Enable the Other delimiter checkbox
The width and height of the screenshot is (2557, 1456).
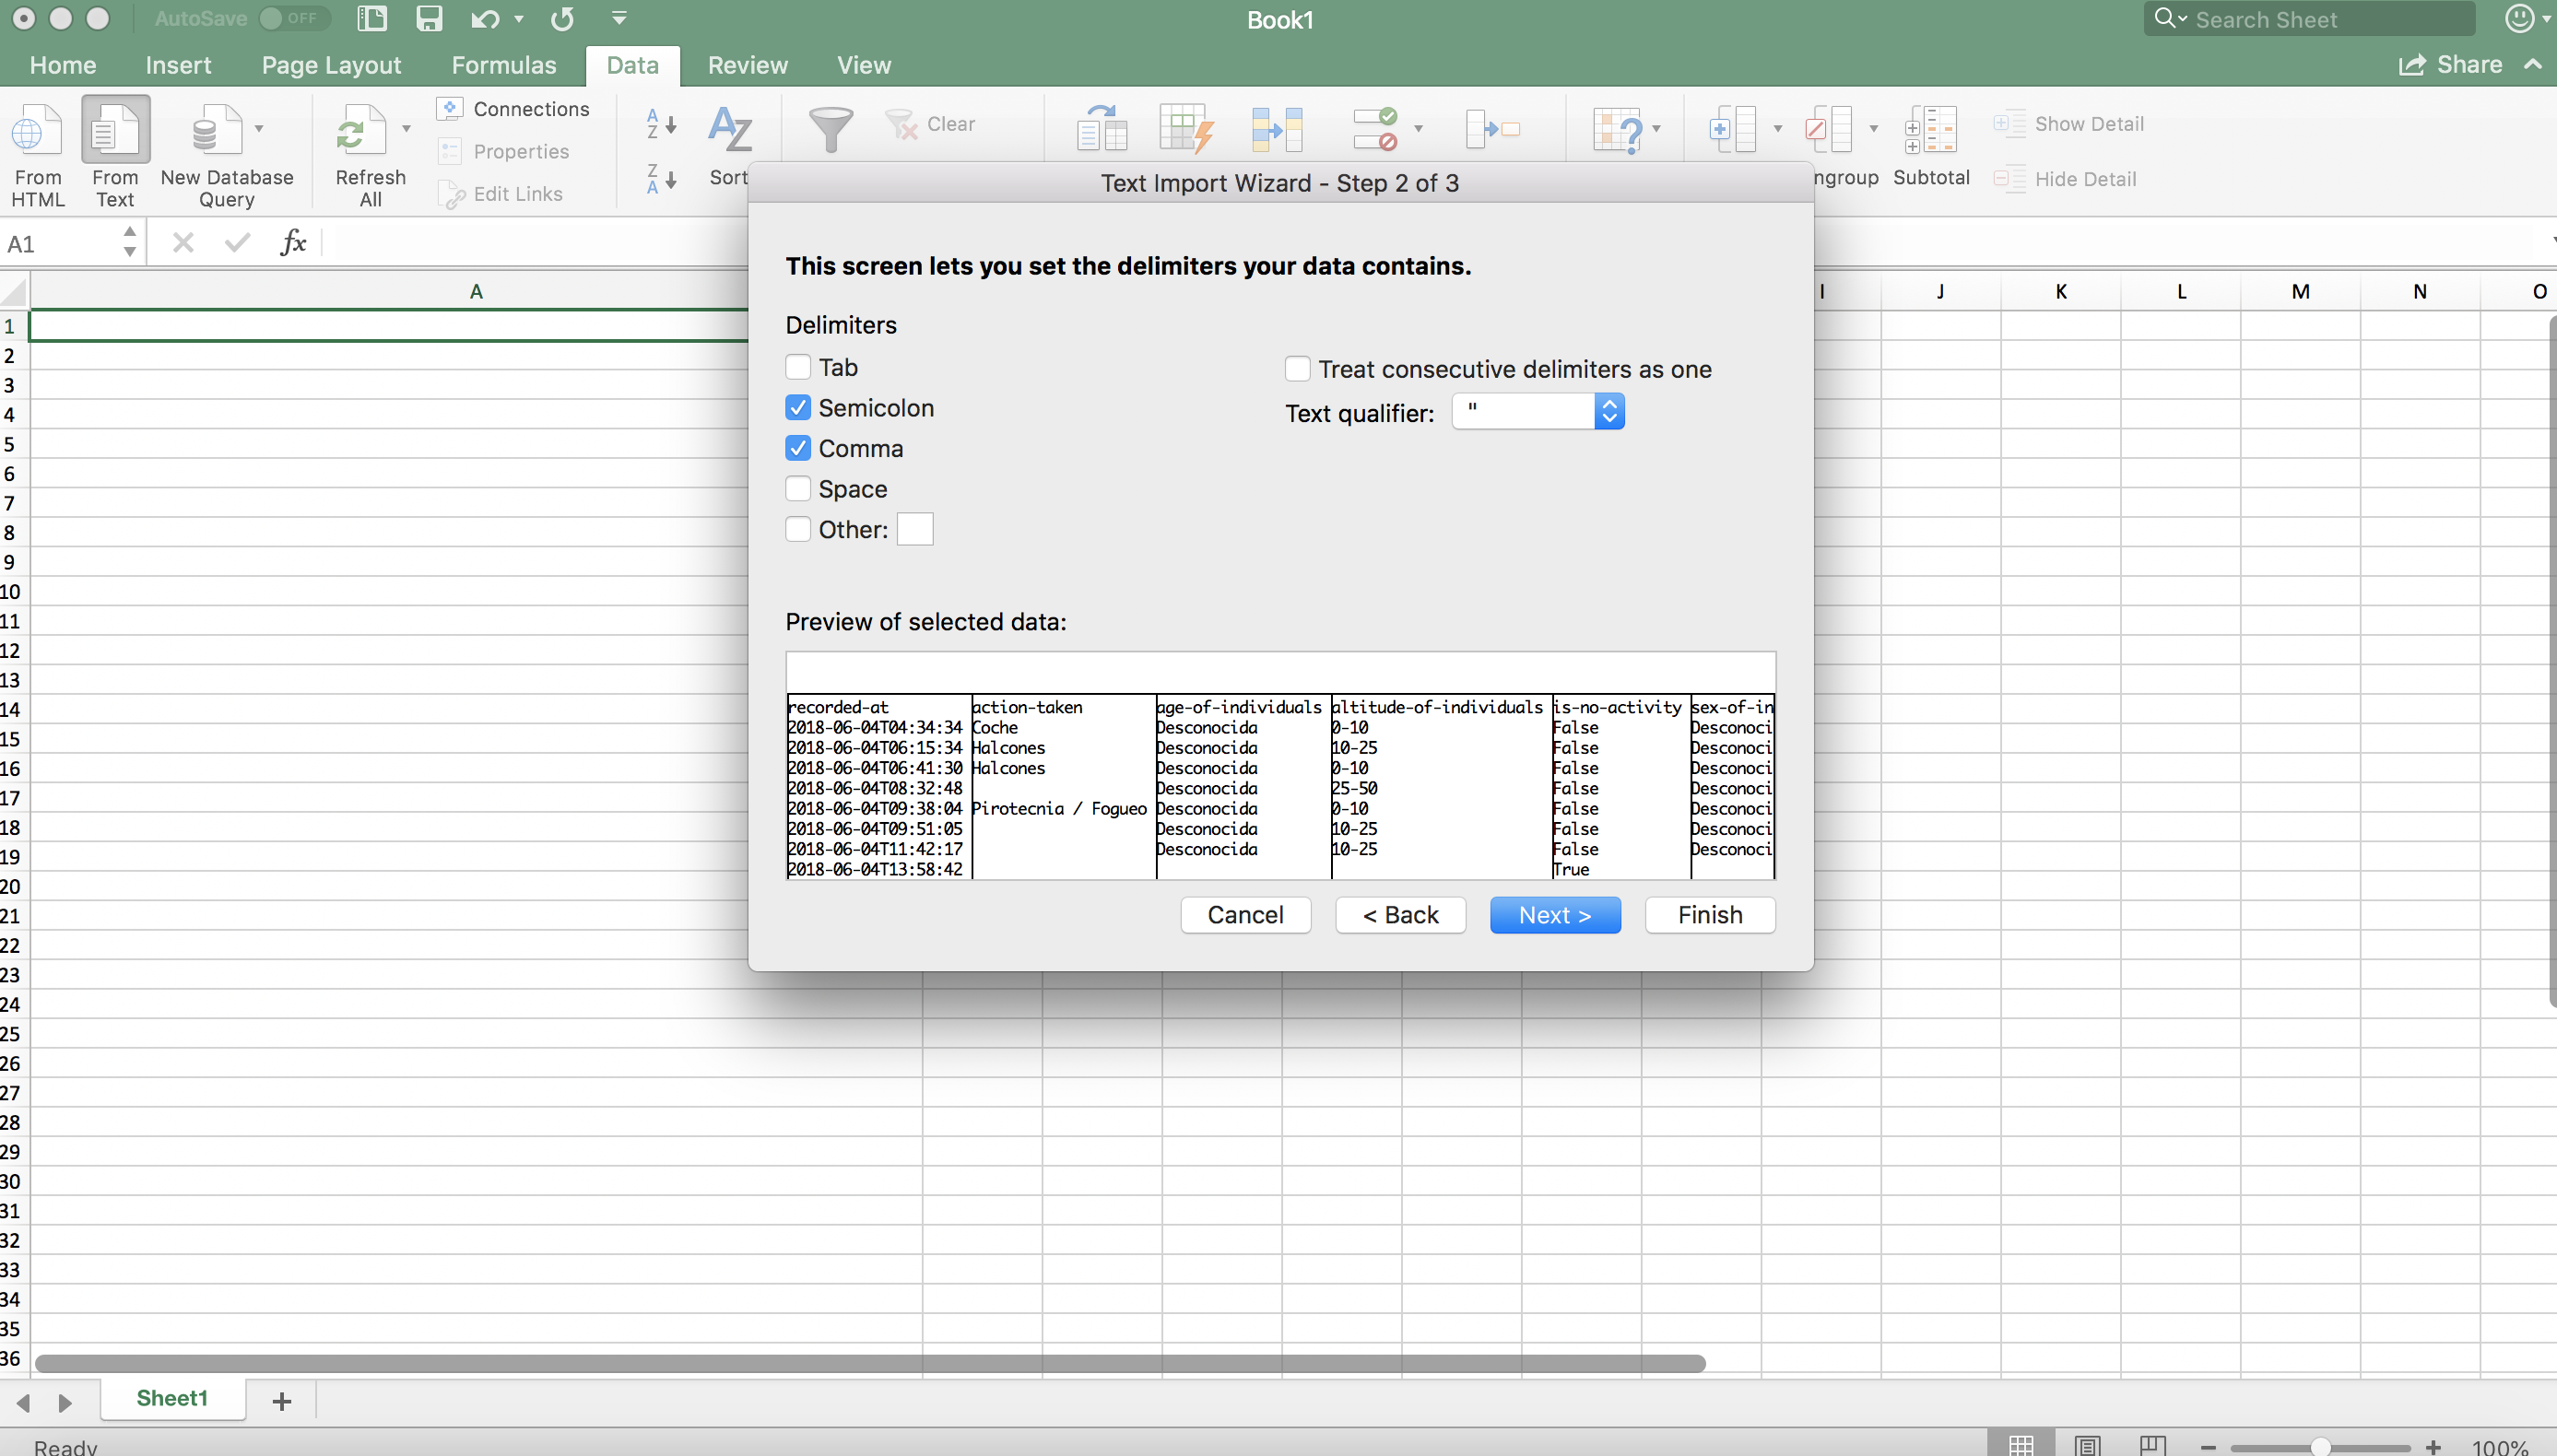point(797,530)
